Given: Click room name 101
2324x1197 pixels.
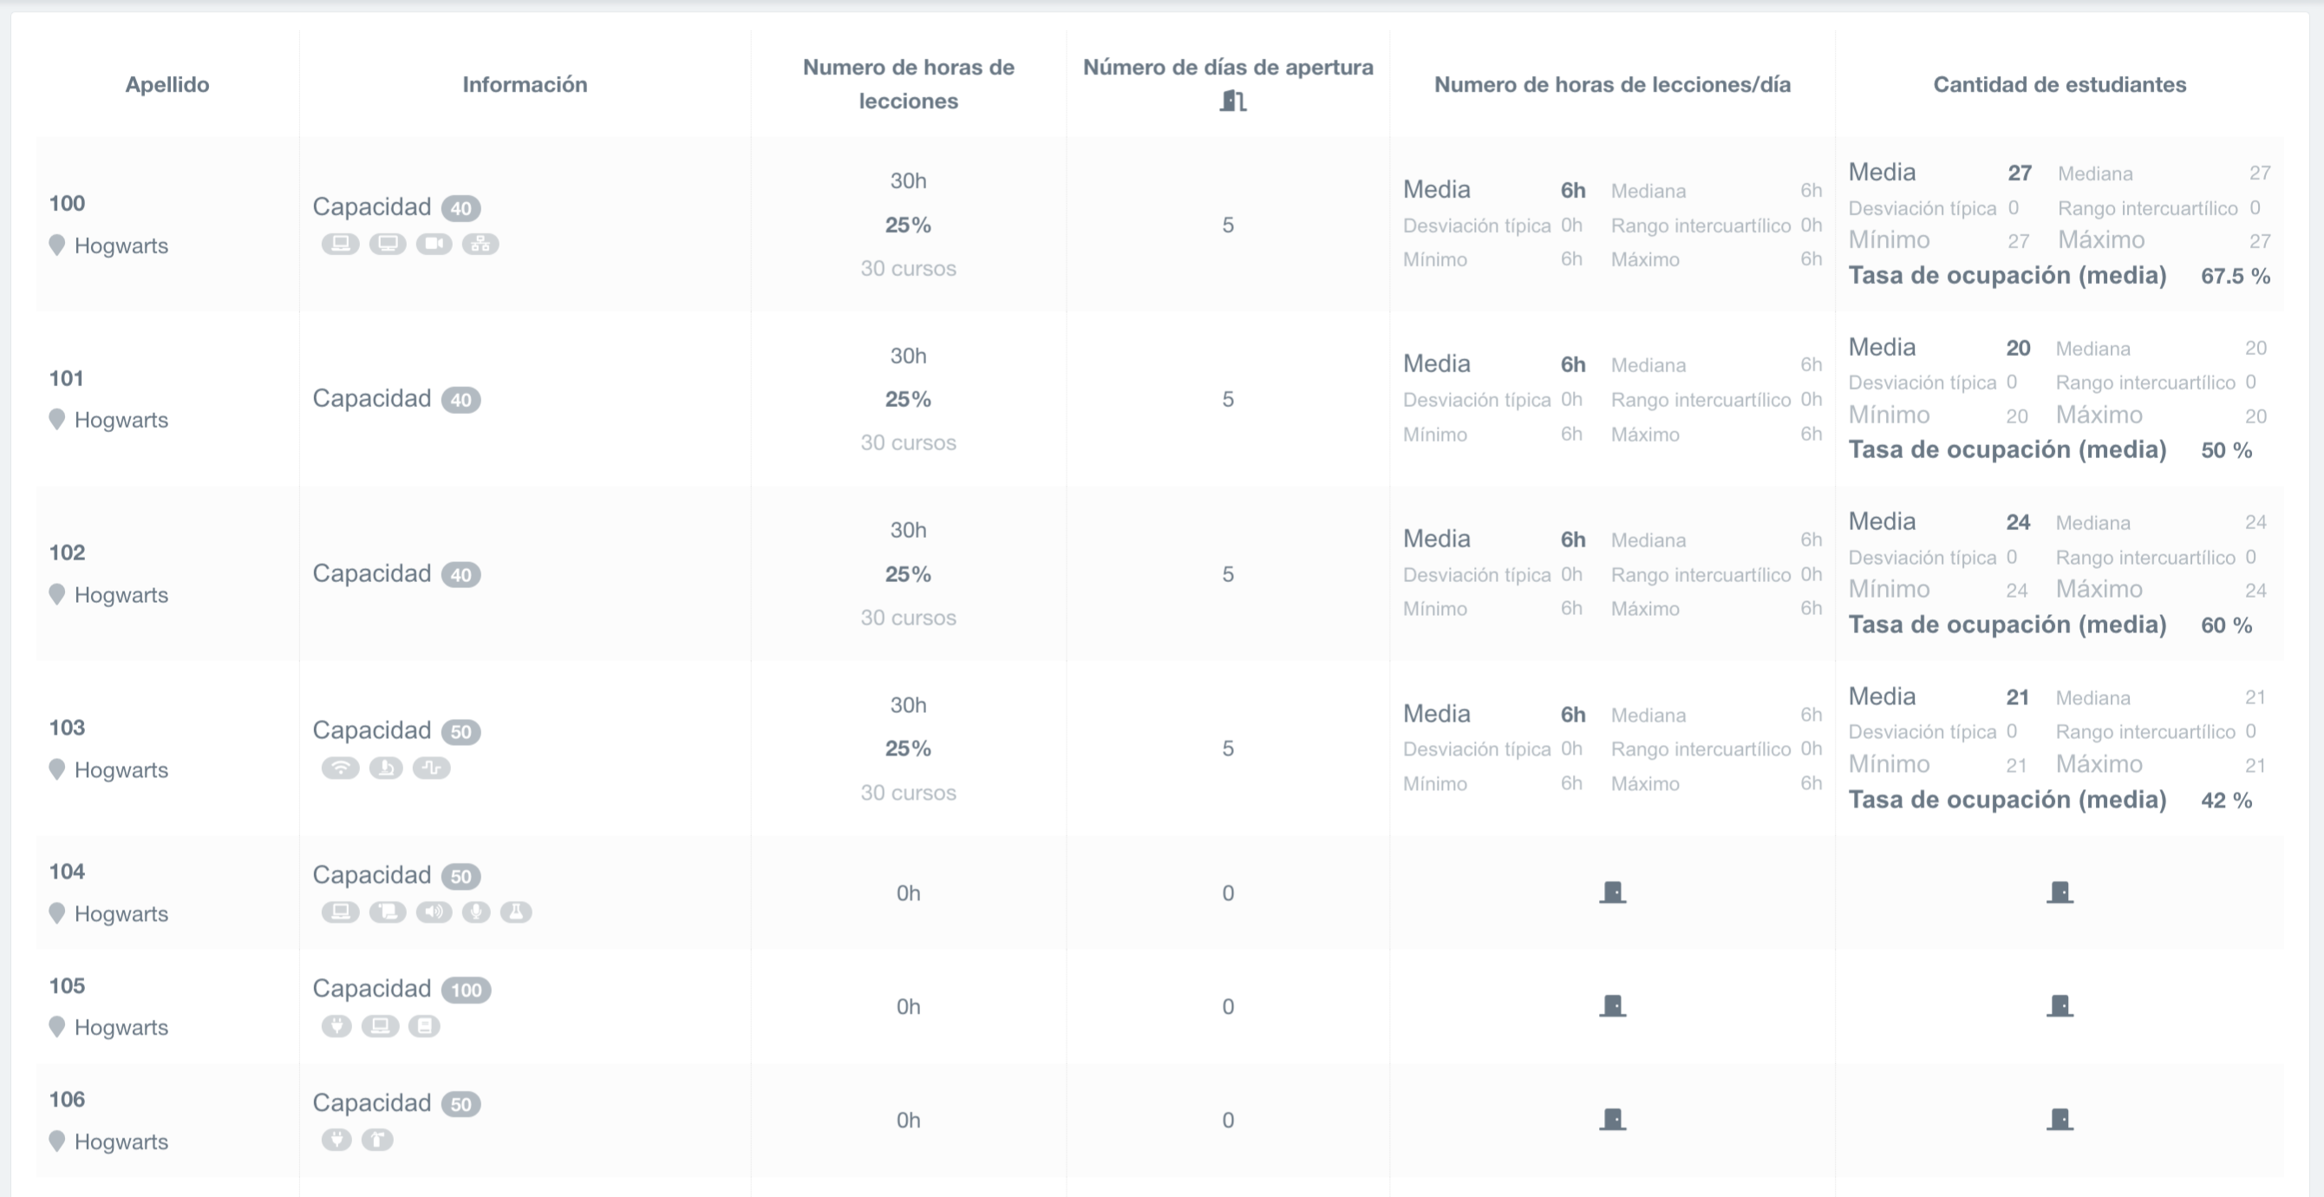Looking at the screenshot, I should coord(67,378).
